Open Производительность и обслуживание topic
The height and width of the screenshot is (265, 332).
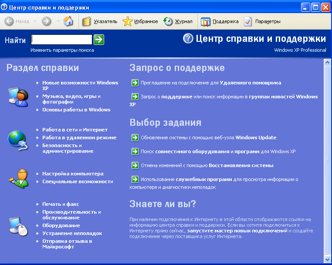(x=71, y=215)
